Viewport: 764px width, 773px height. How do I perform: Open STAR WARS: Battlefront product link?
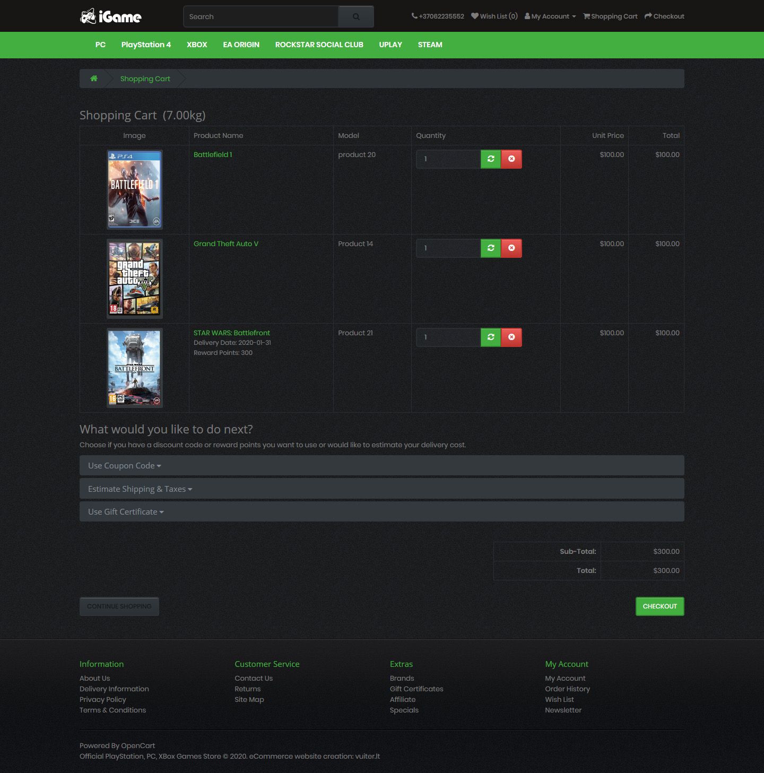tap(232, 333)
